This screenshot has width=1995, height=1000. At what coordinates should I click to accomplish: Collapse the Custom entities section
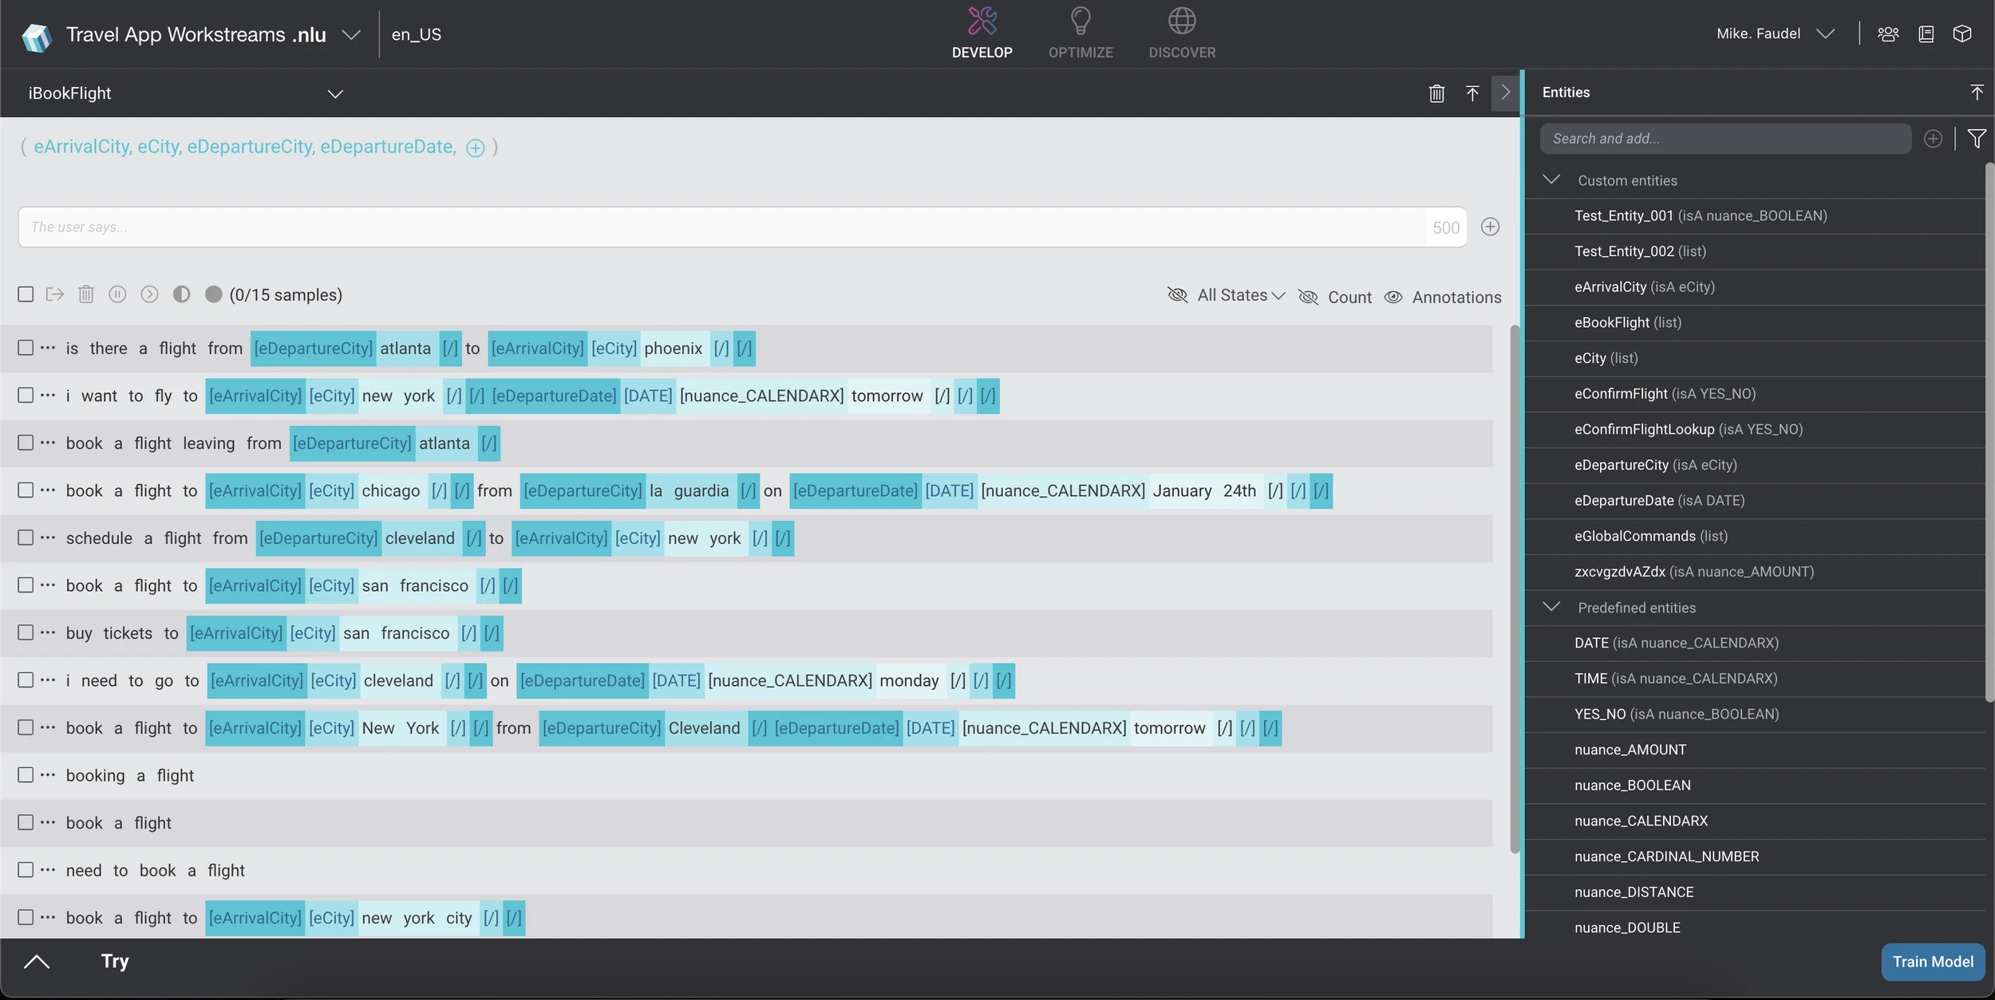1551,180
